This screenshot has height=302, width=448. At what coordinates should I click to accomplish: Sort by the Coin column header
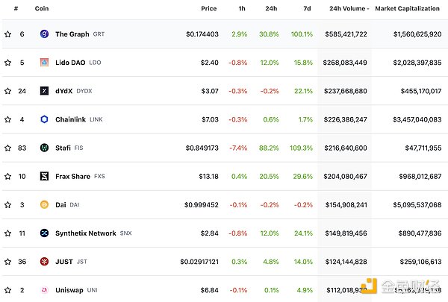click(42, 9)
